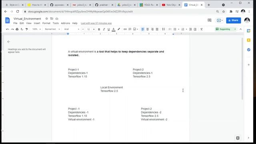Viewport: 256px width, 144px height.
Task: Open comment history icon
Action: 209,20
